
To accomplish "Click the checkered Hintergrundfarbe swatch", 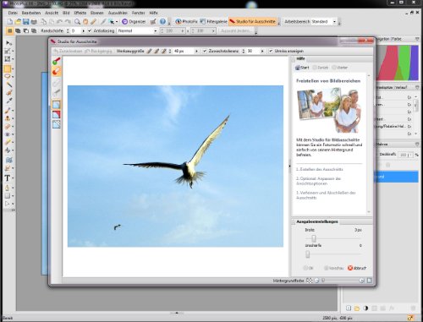I will (310, 281).
